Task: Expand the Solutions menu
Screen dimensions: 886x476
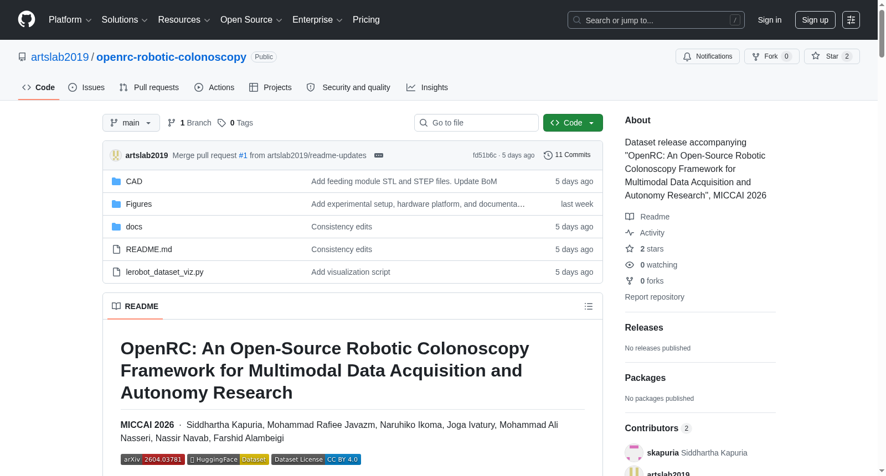Action: pos(125,20)
